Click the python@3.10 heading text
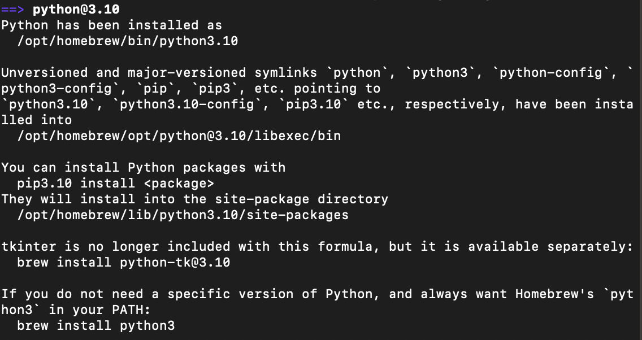Image resolution: width=642 pixels, height=340 pixels. [x=76, y=10]
